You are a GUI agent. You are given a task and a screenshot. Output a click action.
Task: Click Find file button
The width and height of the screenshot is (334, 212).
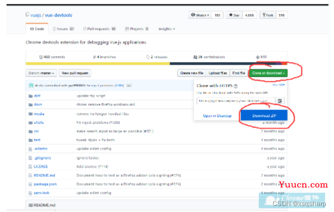click(238, 73)
